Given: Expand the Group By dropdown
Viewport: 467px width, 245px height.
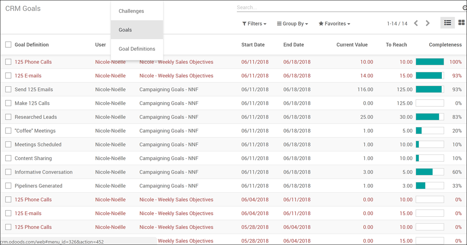Looking at the screenshot, I should (292, 23).
